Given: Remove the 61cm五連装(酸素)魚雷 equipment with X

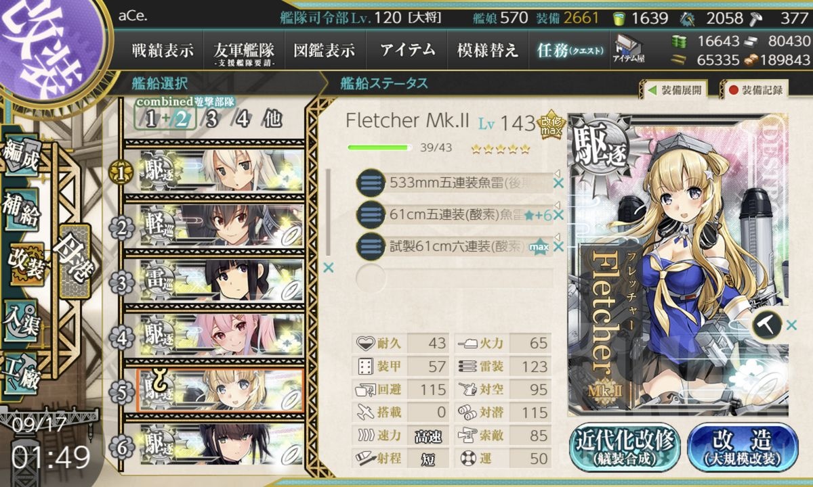Looking at the screenshot, I should click(x=558, y=214).
